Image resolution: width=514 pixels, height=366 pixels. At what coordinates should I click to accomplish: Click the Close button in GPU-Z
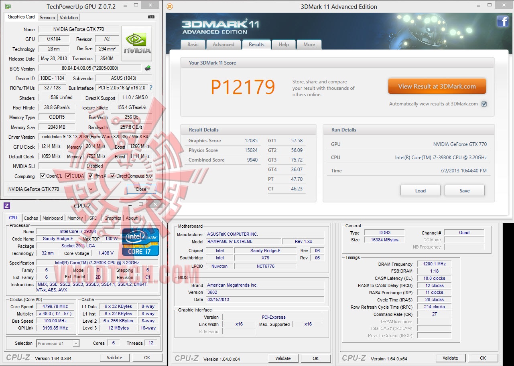(x=141, y=189)
